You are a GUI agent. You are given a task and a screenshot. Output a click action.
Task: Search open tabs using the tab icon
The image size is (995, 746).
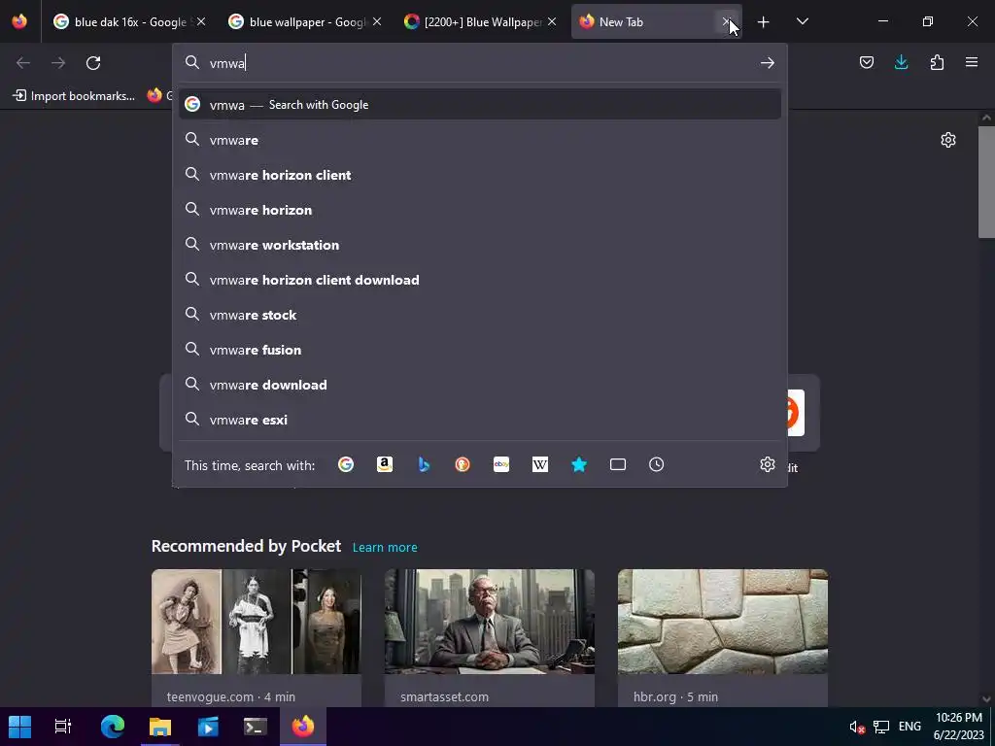tap(617, 464)
